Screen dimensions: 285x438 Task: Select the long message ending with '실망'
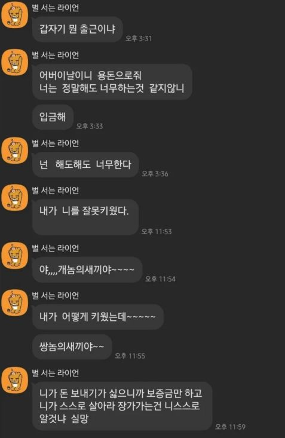click(x=122, y=406)
